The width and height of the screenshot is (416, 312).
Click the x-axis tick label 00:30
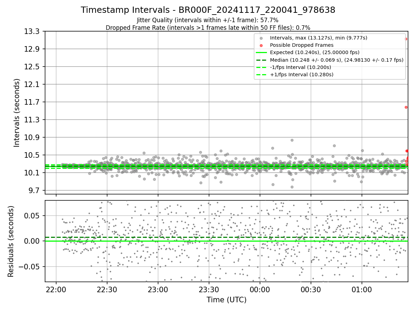311,289
